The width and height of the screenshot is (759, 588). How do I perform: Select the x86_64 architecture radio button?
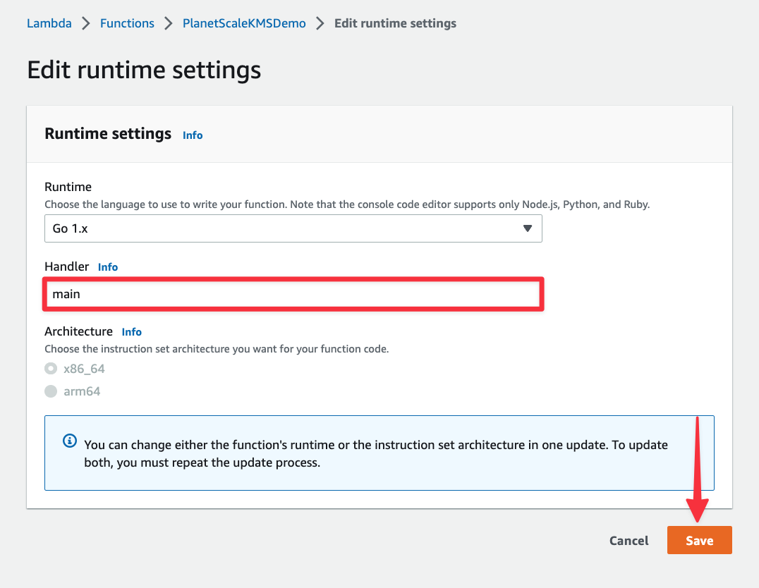[x=51, y=369]
